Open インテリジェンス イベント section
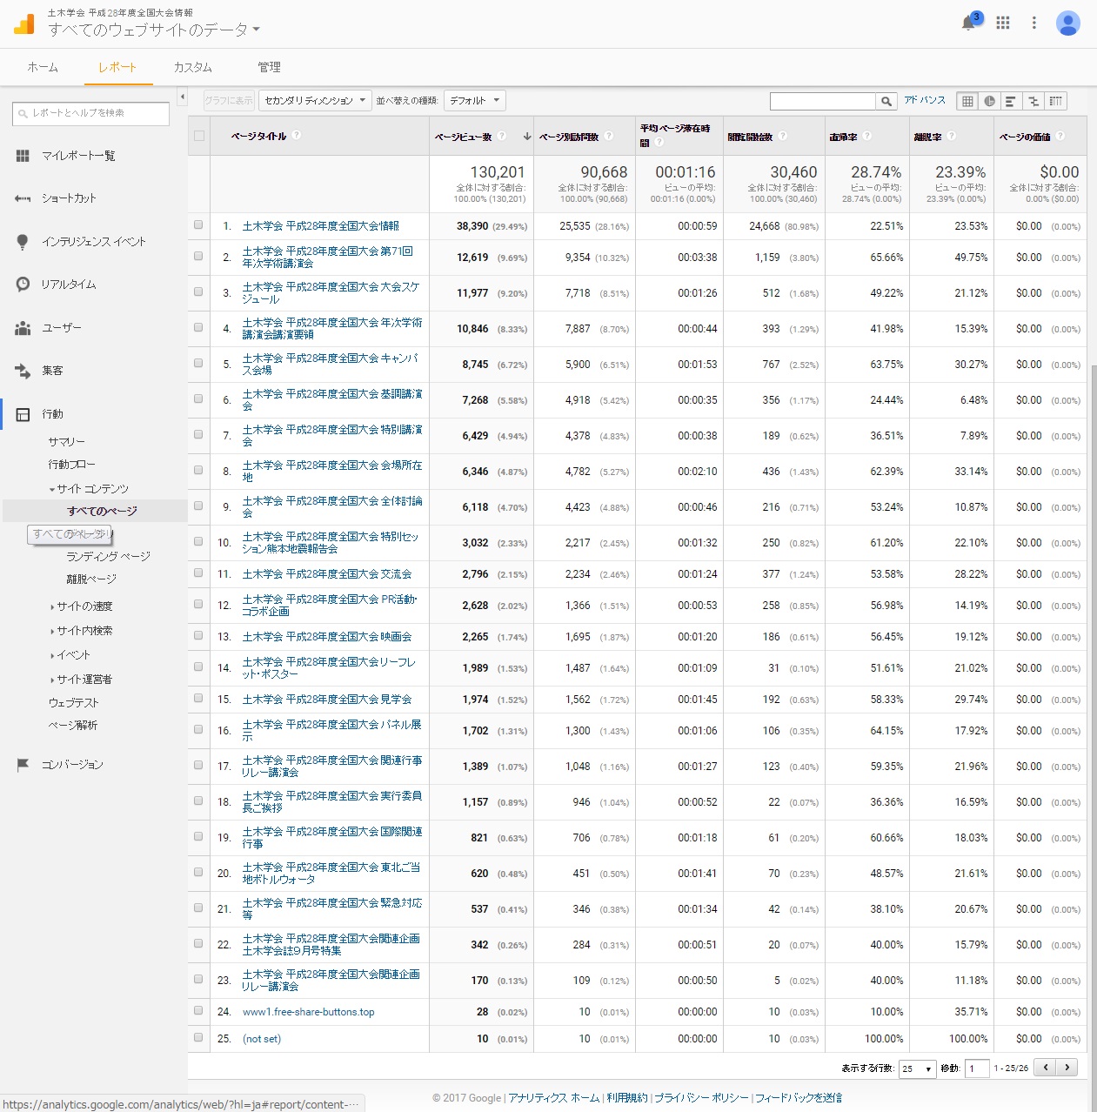The image size is (1097, 1112). click(93, 242)
